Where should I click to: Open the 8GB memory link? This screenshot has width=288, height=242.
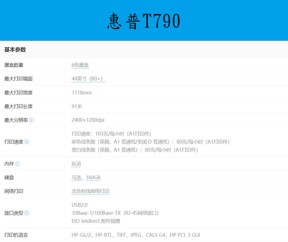point(76,164)
